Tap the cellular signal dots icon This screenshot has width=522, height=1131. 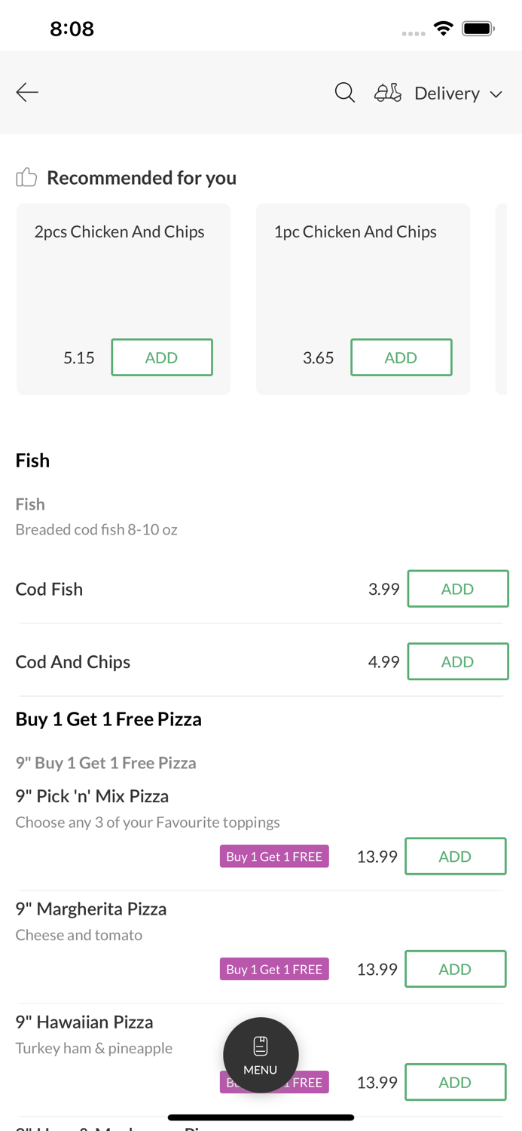(x=413, y=32)
